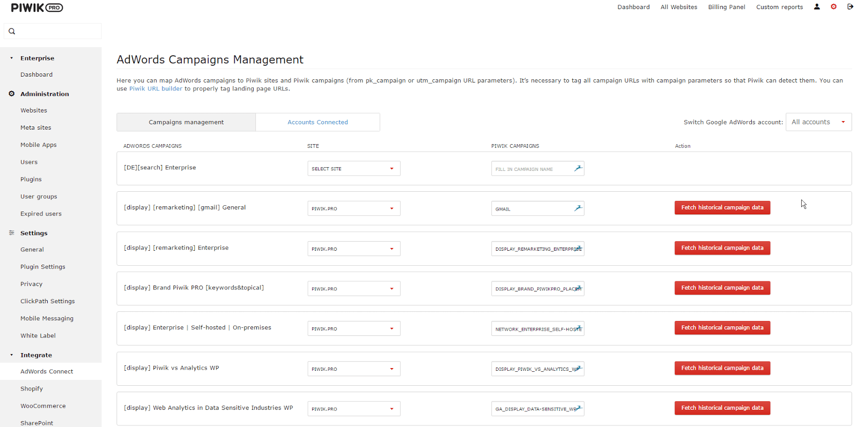Image resolution: width=858 pixels, height=427 pixels.
Task: Open site dropdown for Piwik vs Analytics WP
Action: pos(354,369)
